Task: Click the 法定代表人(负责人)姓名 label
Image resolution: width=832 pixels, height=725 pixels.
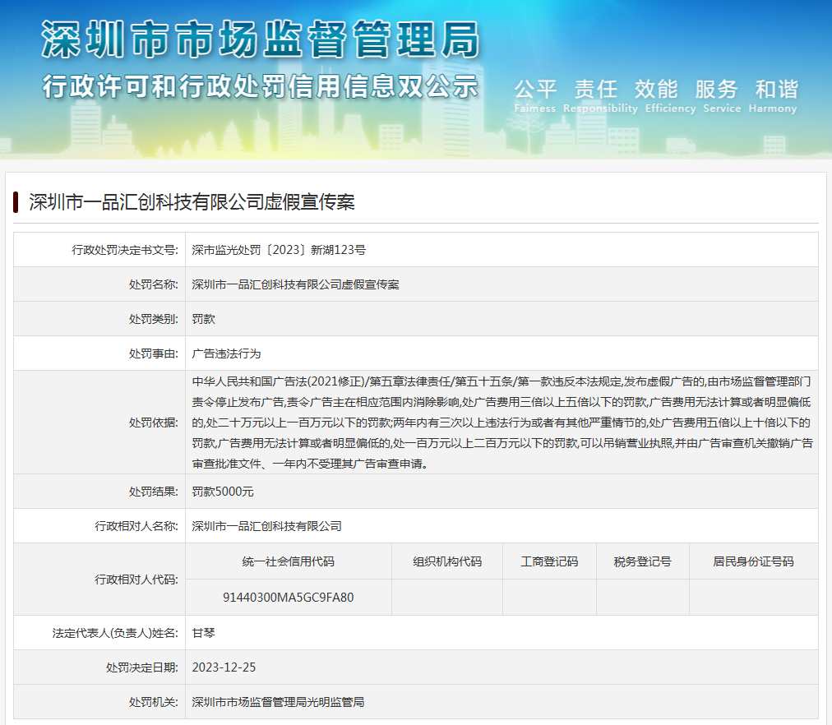Action: pyautogui.click(x=115, y=633)
